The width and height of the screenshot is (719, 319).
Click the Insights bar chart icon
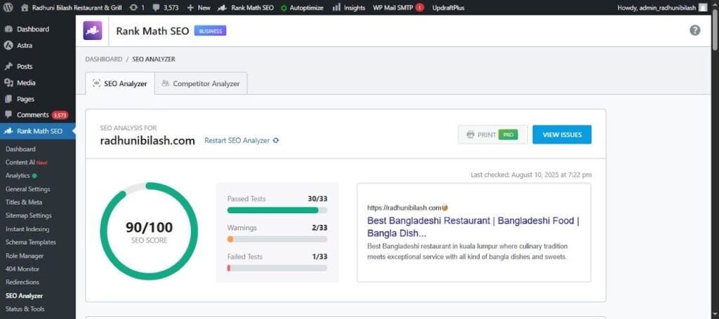[336, 7]
